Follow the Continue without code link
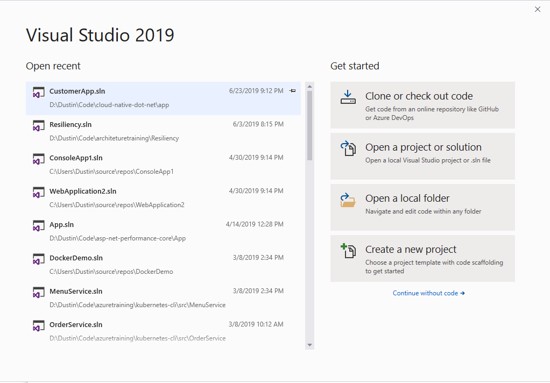Viewport: 550px width, 383px height. (x=428, y=293)
